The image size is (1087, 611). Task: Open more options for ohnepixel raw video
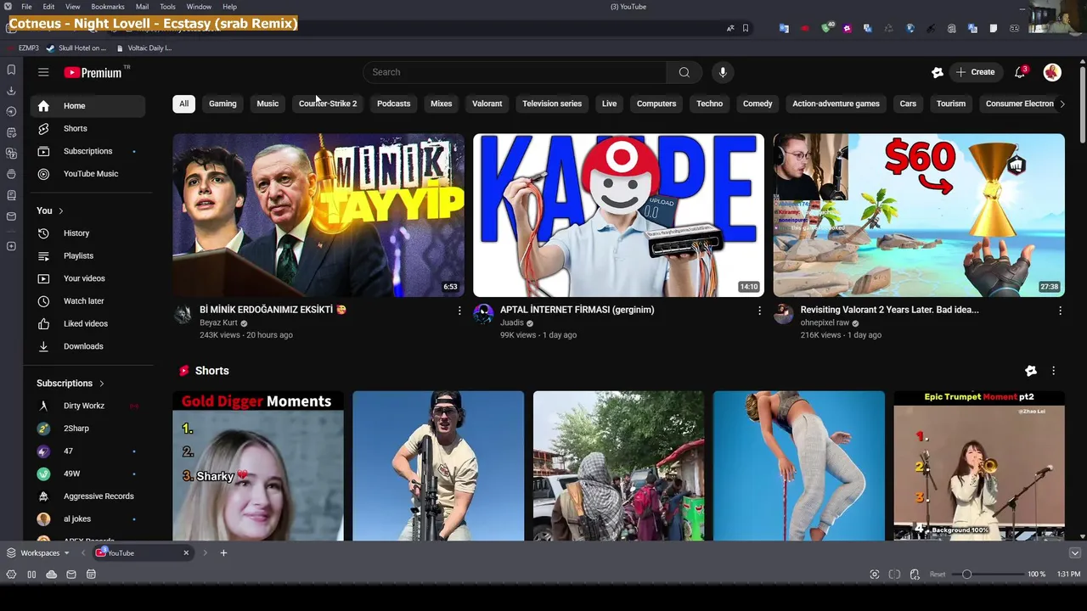pos(1060,311)
